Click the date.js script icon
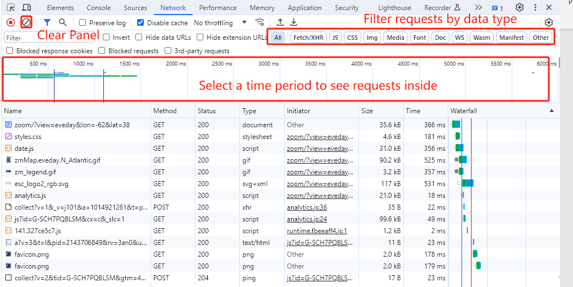Viewport: 573px width, 287px height. (x=8, y=149)
